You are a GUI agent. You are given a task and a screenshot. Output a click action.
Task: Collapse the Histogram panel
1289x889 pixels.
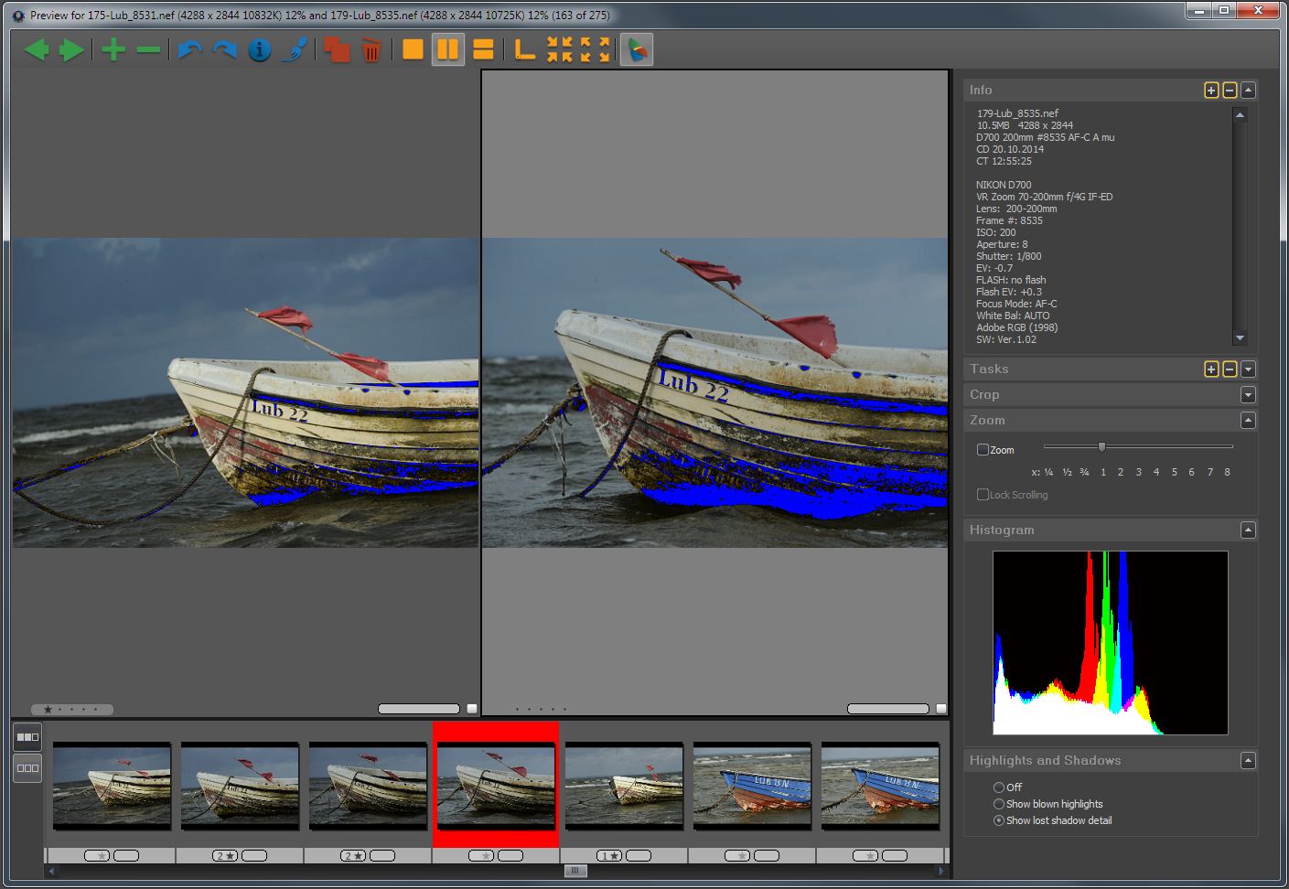[1248, 530]
